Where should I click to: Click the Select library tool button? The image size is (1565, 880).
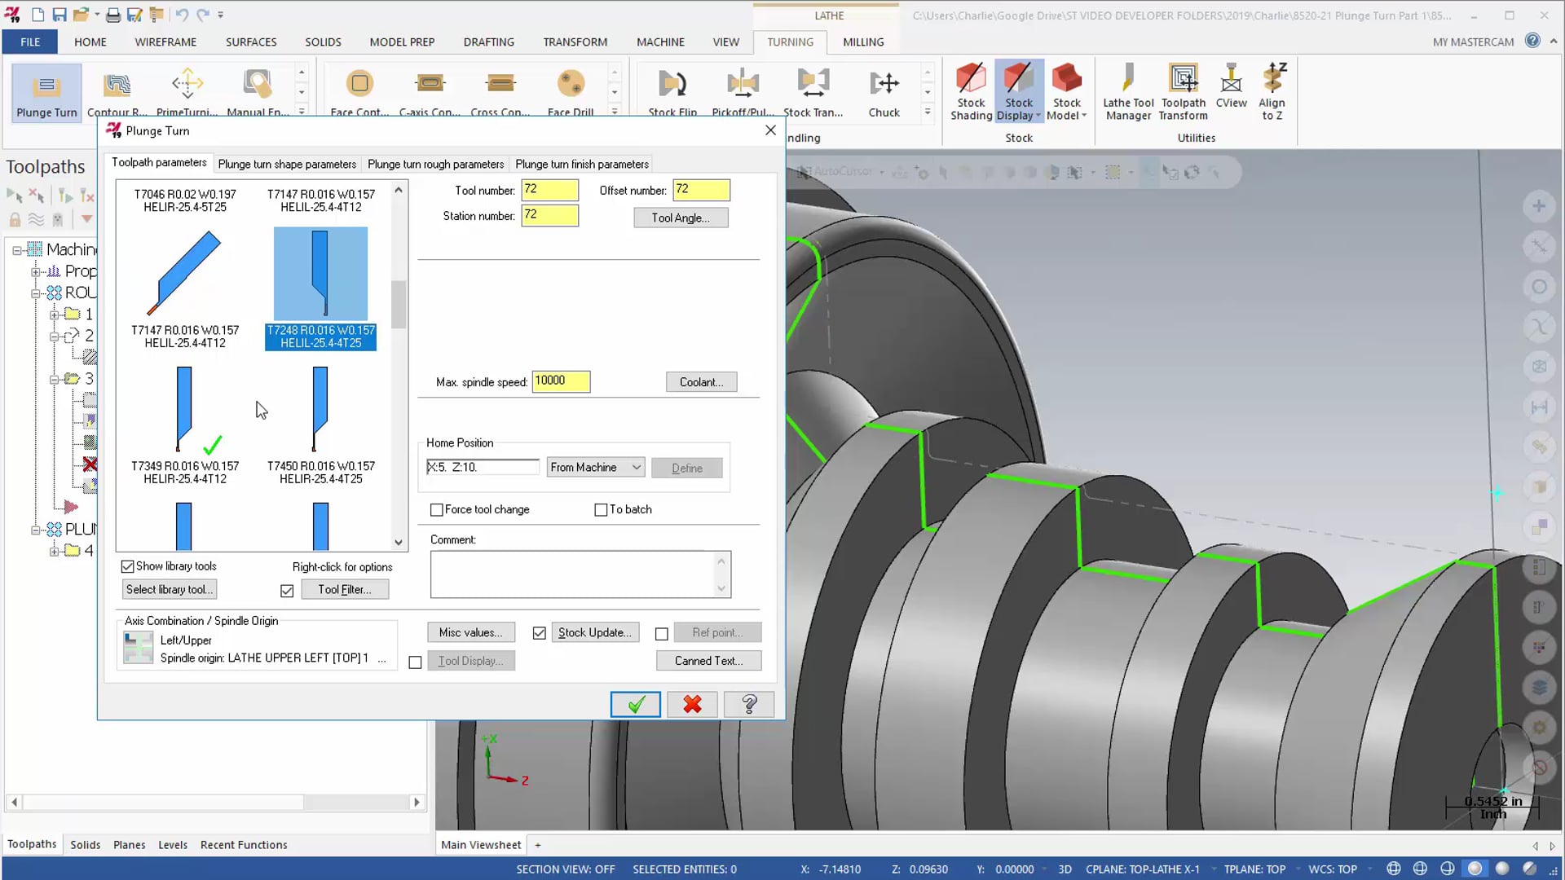170,589
